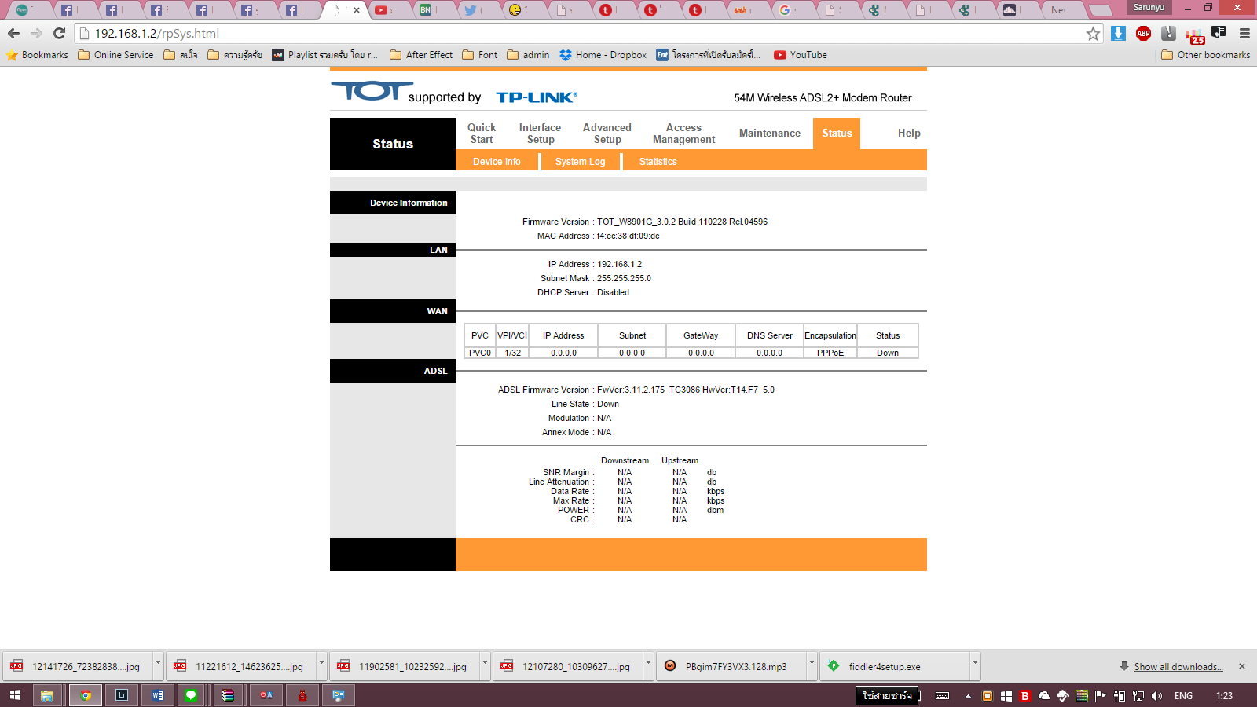Close the active router browser tab

[357, 10]
